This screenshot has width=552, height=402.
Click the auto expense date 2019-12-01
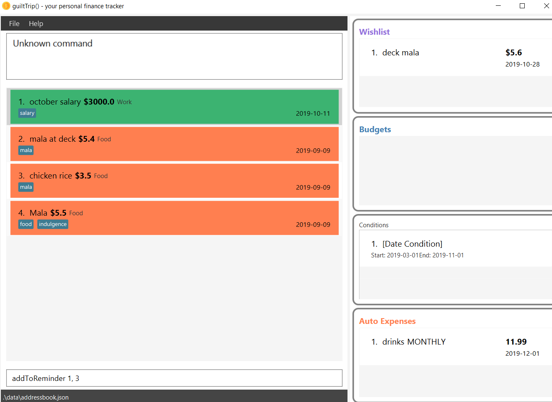click(523, 354)
